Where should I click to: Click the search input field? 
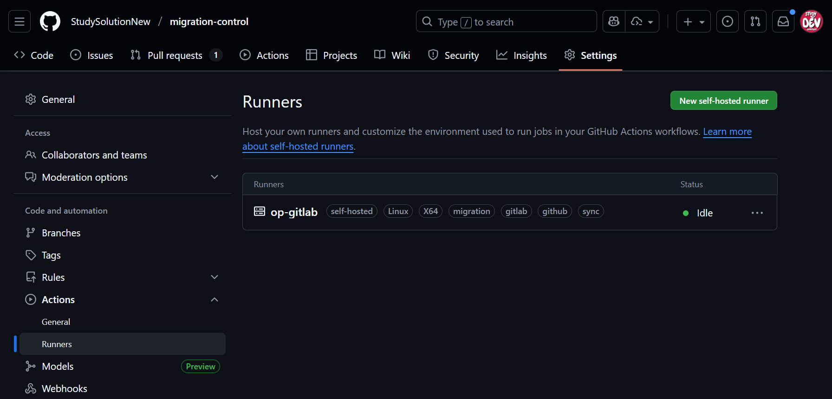point(506,22)
